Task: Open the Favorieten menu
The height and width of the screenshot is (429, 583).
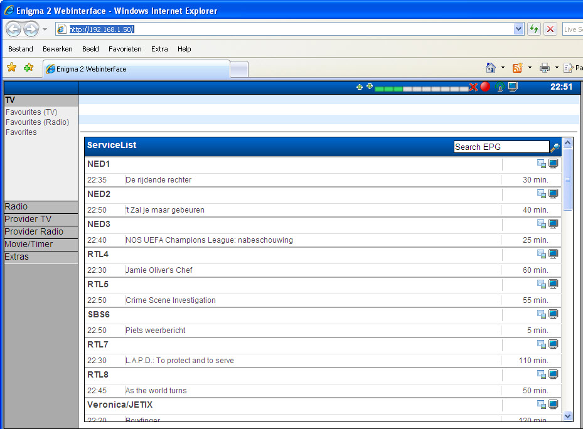Action: tap(125, 49)
